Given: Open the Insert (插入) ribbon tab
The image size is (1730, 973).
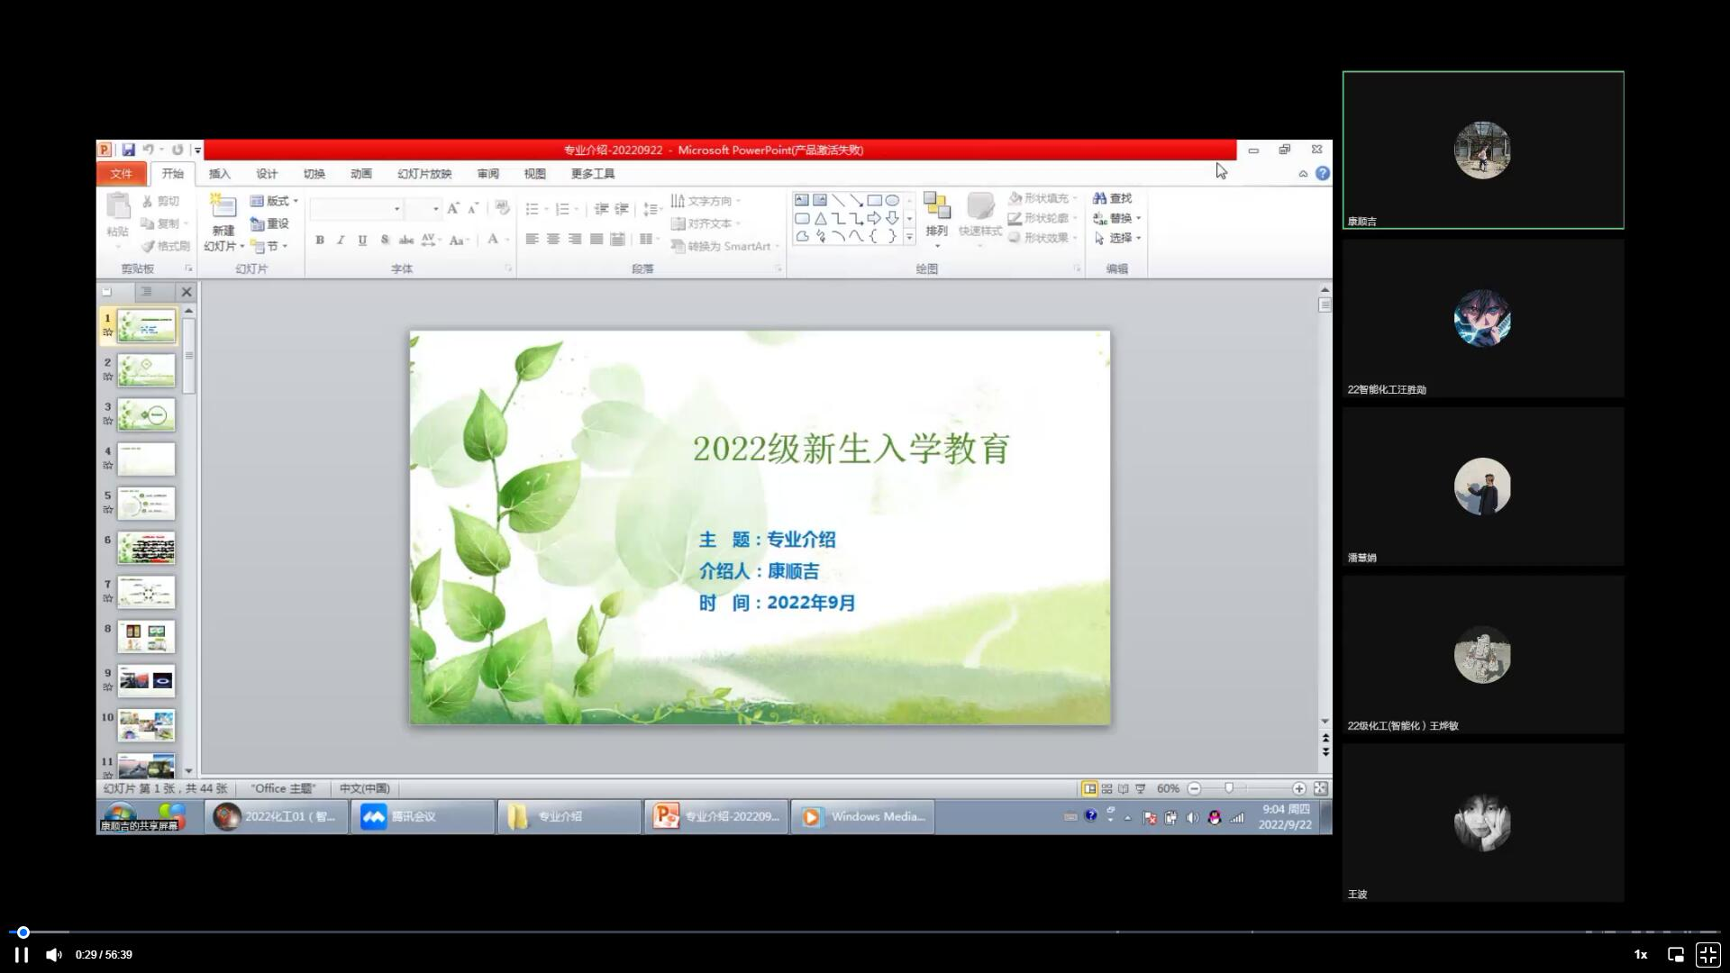Looking at the screenshot, I should click(219, 174).
